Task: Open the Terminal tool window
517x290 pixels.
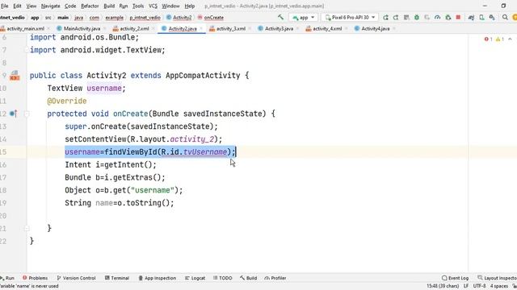Action: [116, 278]
